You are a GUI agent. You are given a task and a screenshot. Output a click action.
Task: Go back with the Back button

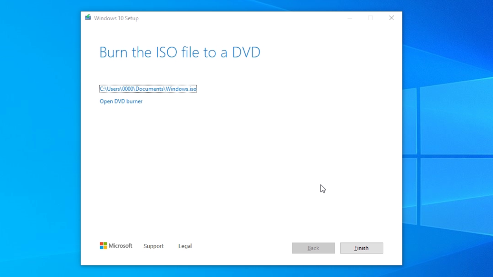tap(313, 248)
